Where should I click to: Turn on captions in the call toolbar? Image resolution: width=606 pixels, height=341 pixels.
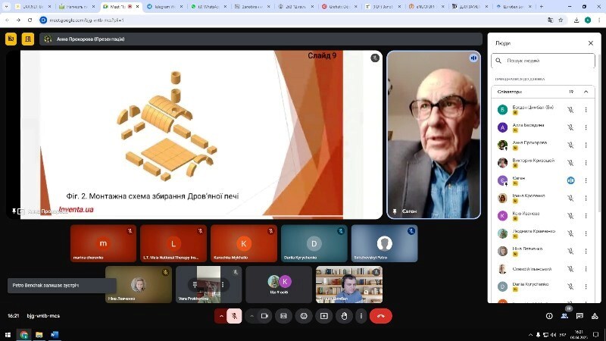[284, 316]
